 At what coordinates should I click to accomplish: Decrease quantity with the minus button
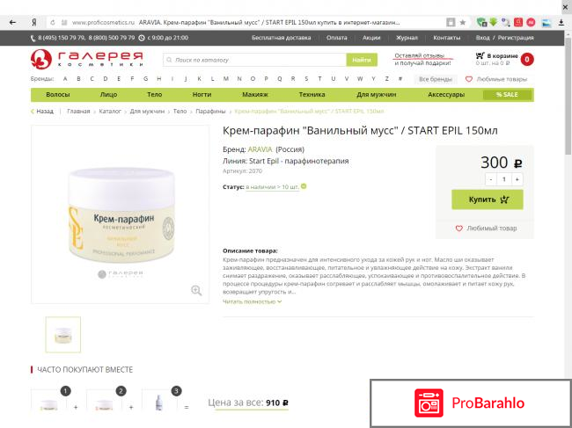pos(491,179)
